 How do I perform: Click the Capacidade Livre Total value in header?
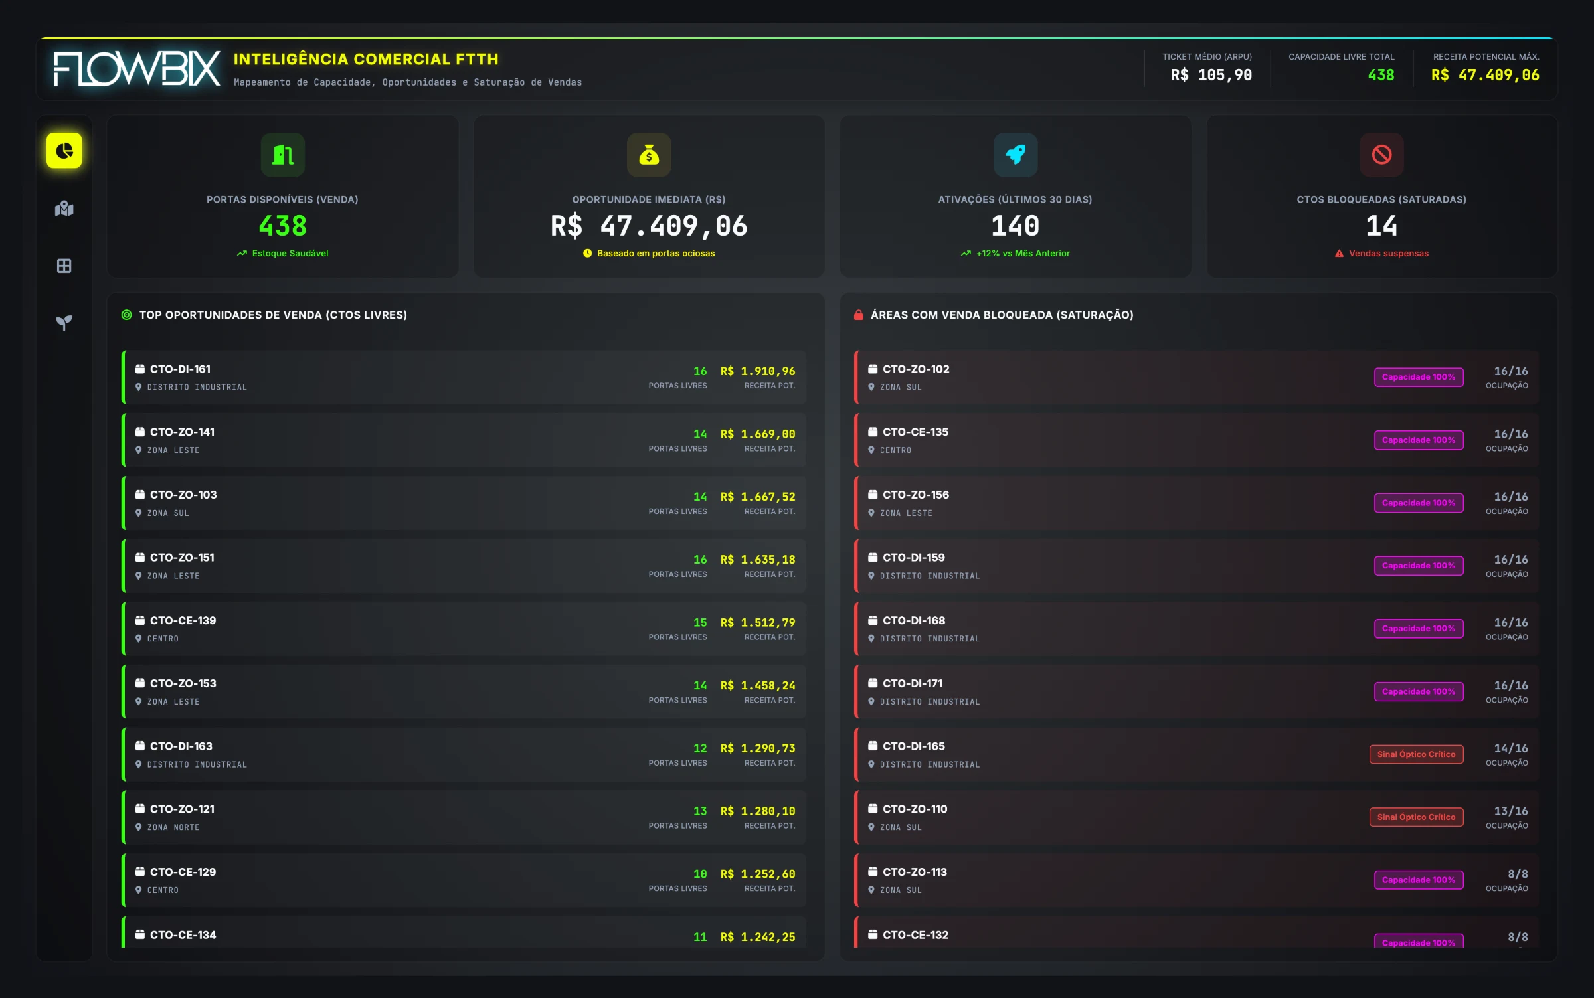[x=1381, y=75]
